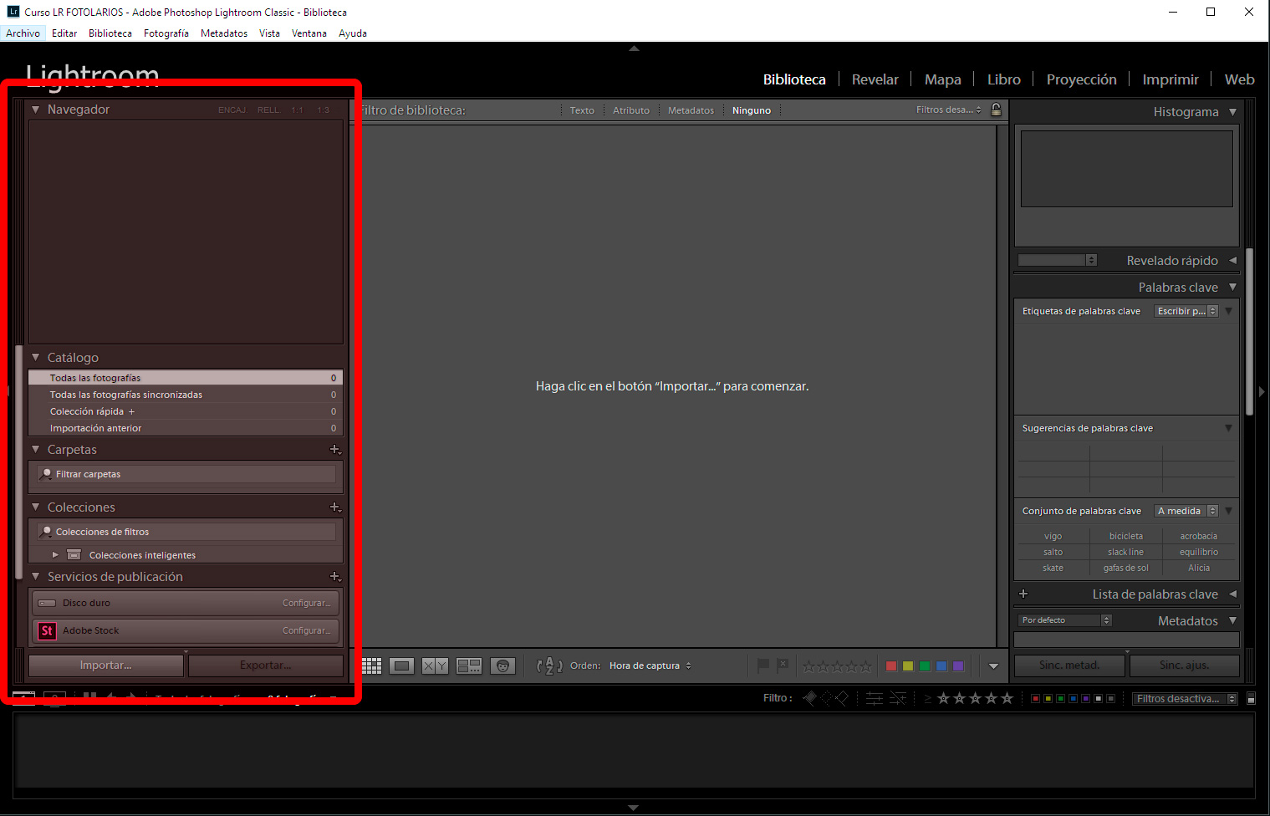
Task: Flag a photo with the pick flag icon
Action: [x=762, y=666]
